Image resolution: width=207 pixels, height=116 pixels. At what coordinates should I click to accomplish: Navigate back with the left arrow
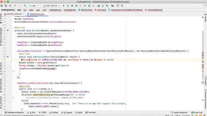pyautogui.click(x=15, y=6)
